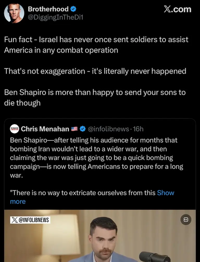Visit the @infolibnews handle
Image resolution: width=200 pixels, height=262 pixels.
coord(109,129)
